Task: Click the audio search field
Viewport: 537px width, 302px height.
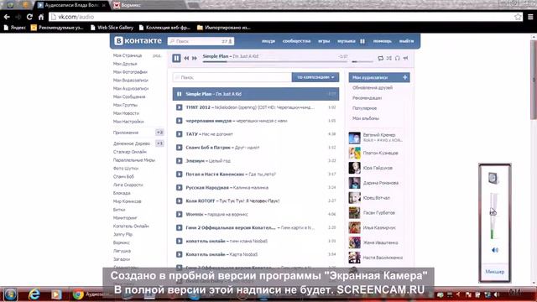Action: click(x=232, y=77)
